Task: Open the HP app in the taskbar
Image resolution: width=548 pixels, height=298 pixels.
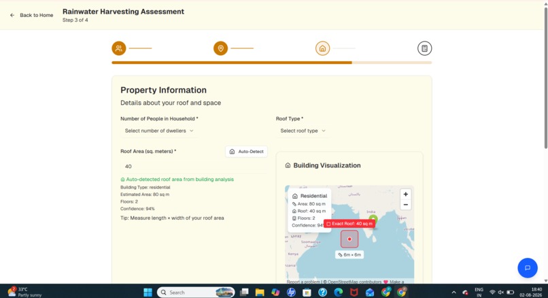Action: click(x=291, y=293)
